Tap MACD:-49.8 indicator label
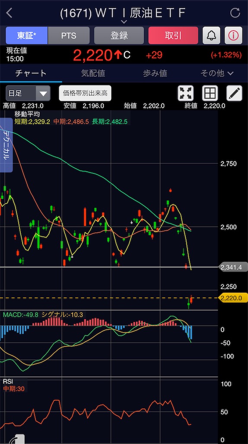The image size is (248, 444). tap(21, 315)
